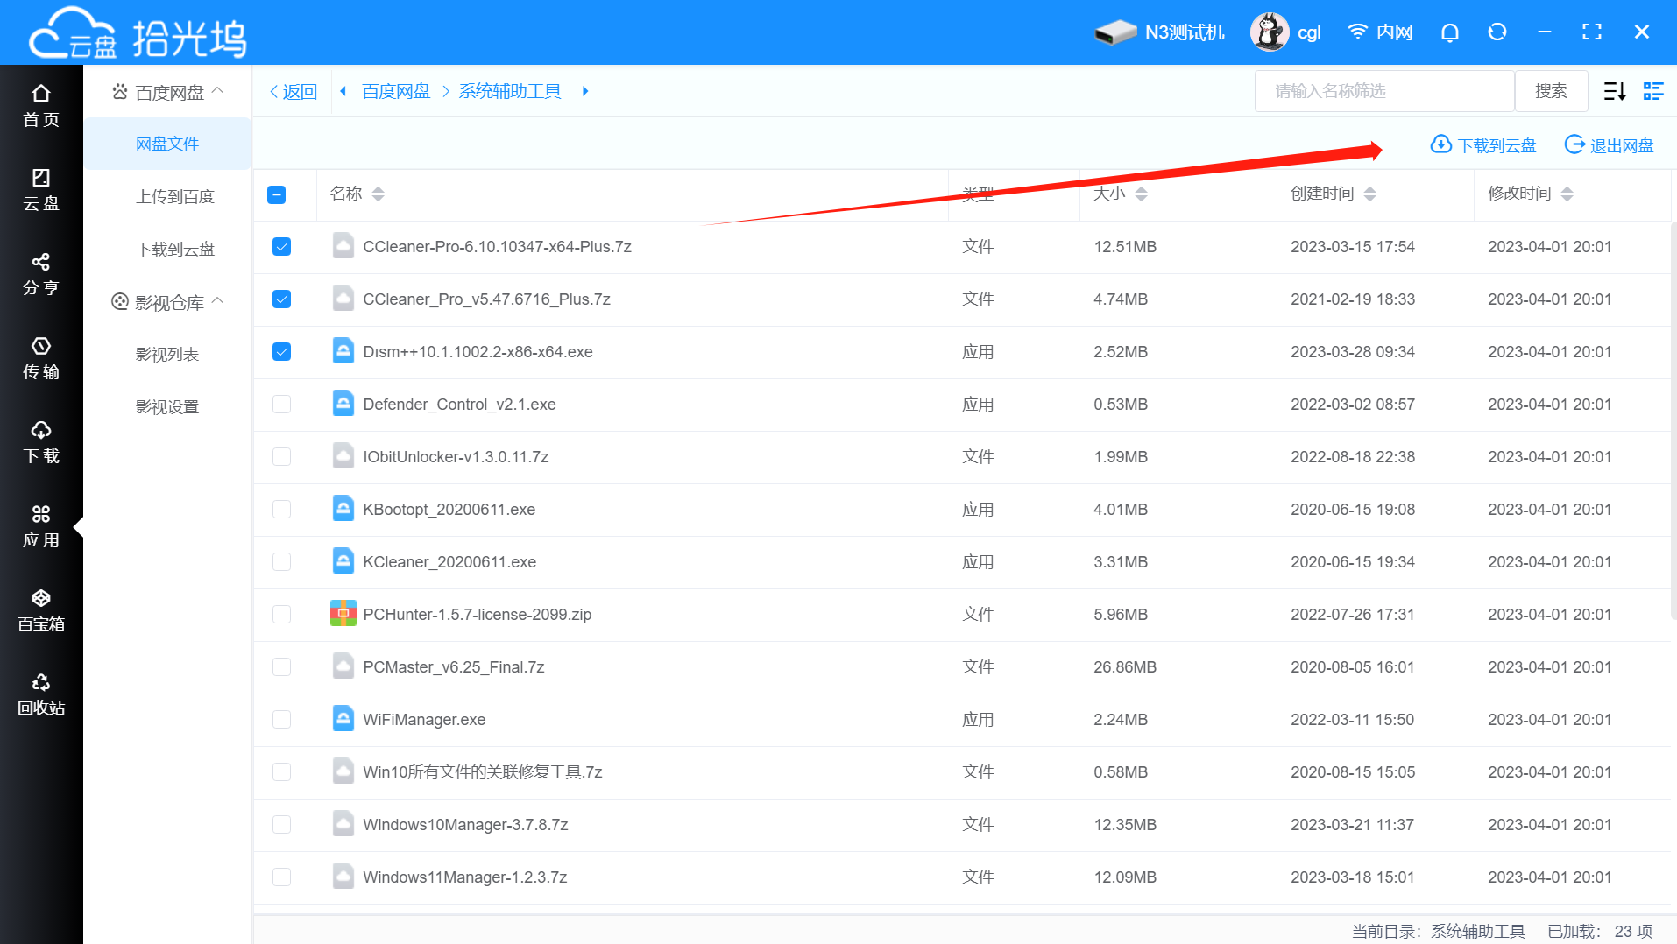The width and height of the screenshot is (1677, 944).
Task: Open the 应用 apps sidebar icon
Action: pyautogui.click(x=41, y=526)
